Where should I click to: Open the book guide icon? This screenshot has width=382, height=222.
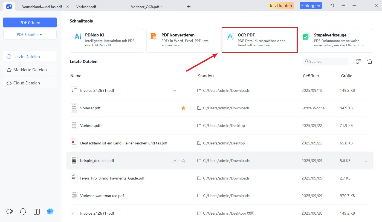tap(37, 211)
